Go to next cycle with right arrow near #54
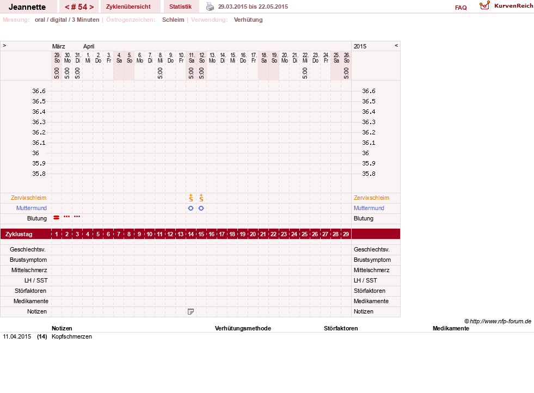Viewport: 534px width, 393px height. click(91, 7)
